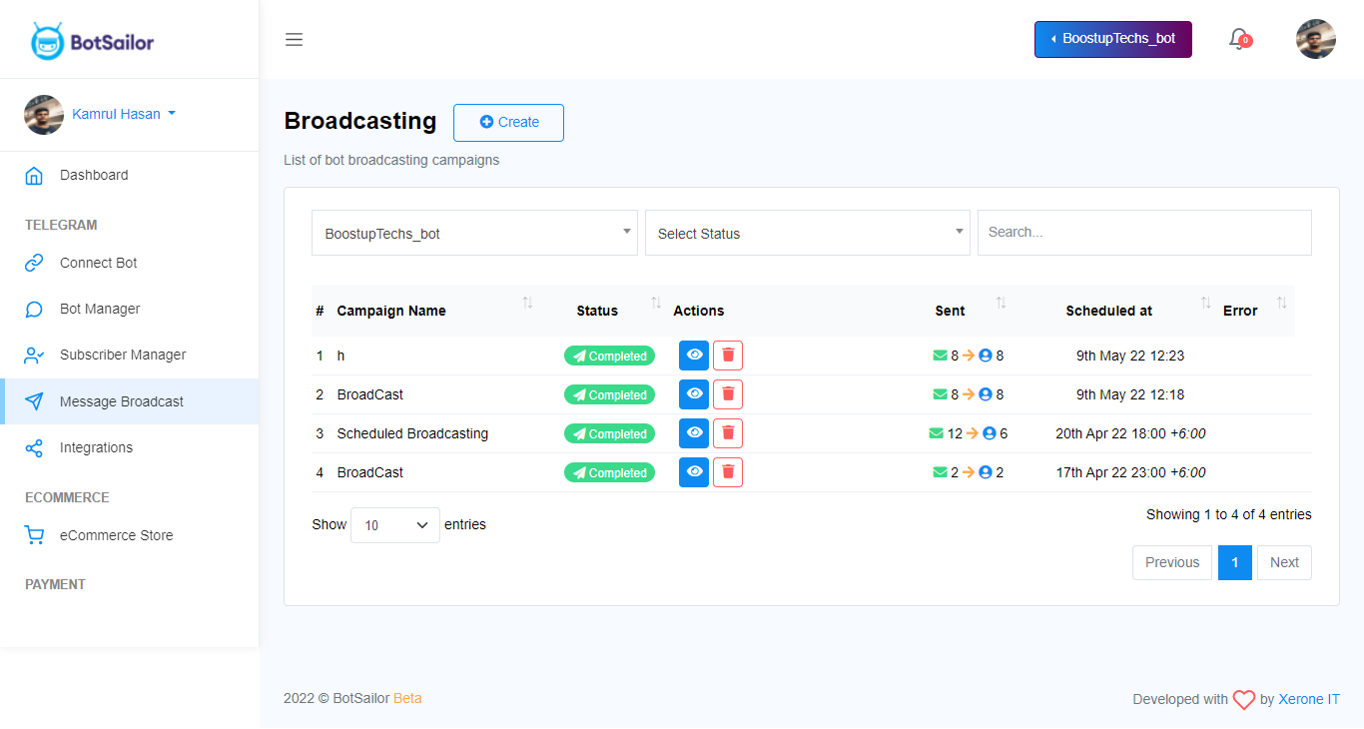This screenshot has width=1364, height=729.
Task: Click 'Scheduled Broadcasting' campaign name
Action: tap(412, 433)
